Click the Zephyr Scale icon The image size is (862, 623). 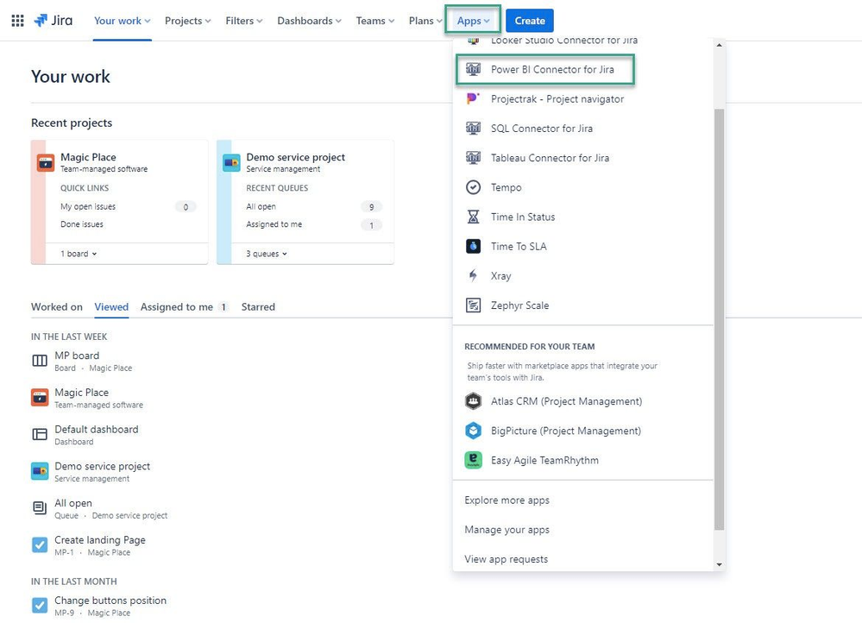pyautogui.click(x=473, y=305)
